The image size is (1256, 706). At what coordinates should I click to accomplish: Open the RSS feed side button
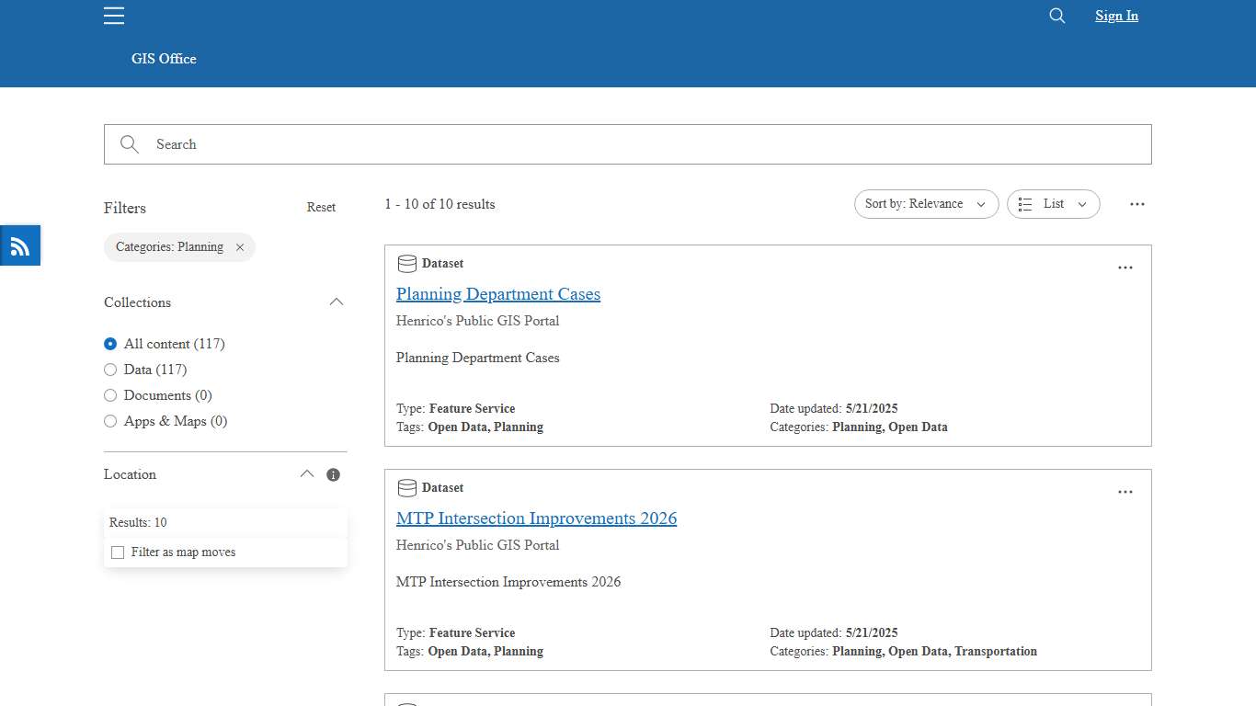point(20,245)
